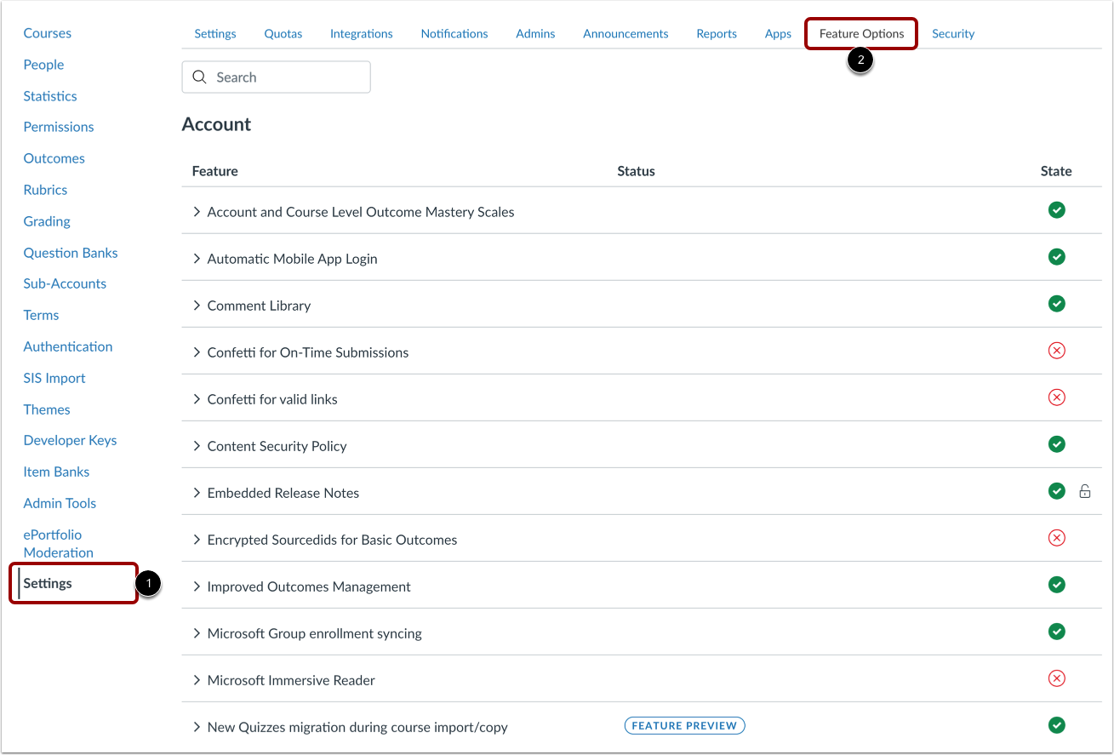
Task: Enable the Confetti for valid links feature
Action: click(x=1056, y=397)
